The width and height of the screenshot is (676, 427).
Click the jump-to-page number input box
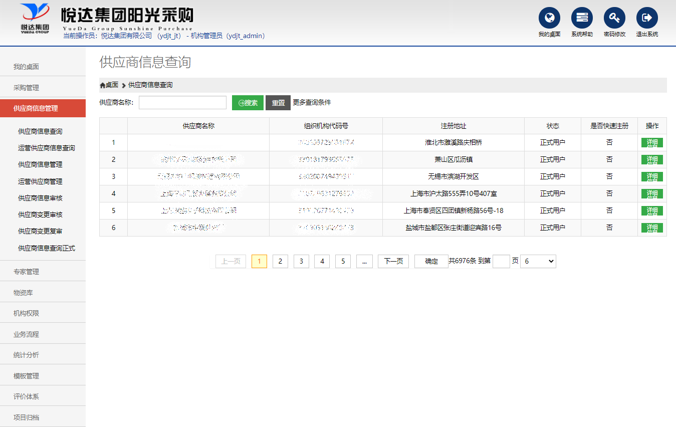tap(501, 261)
